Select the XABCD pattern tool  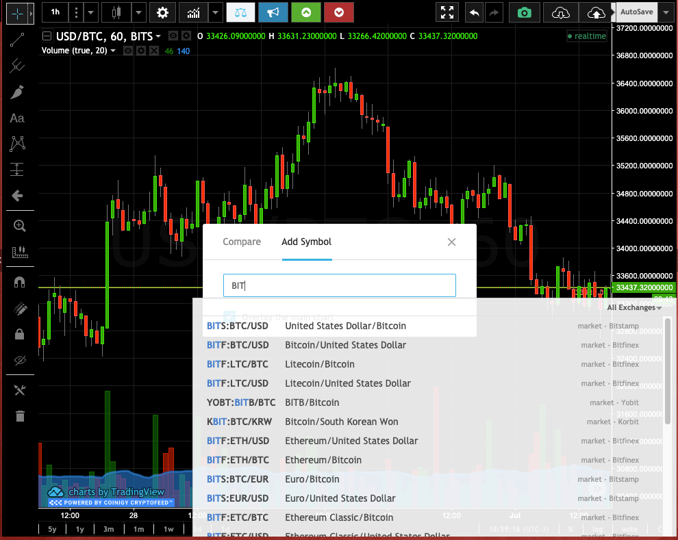[17, 144]
